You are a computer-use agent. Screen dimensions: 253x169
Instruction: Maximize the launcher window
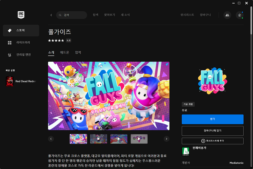coord(239,3)
